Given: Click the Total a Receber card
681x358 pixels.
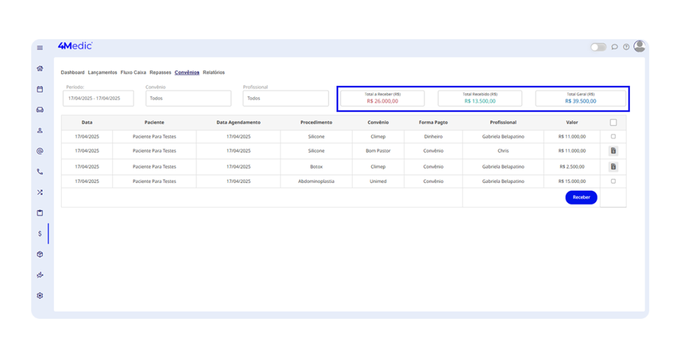Looking at the screenshot, I should click(382, 98).
